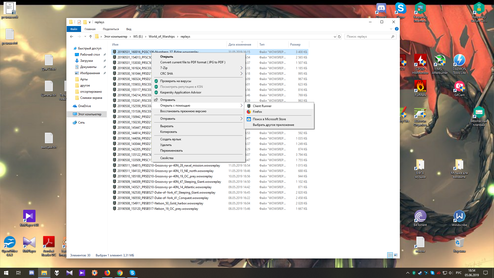Click Skype icon in taskbar

(133, 273)
